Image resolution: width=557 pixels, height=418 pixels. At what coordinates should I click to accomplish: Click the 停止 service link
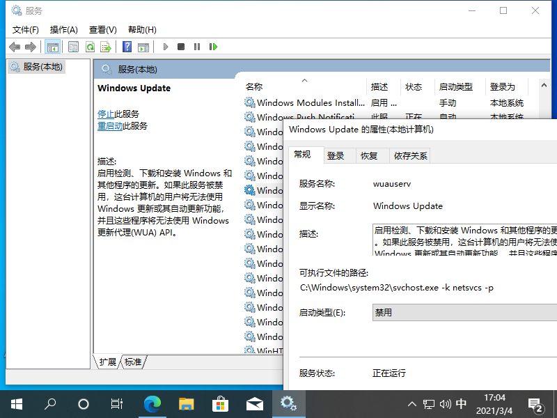point(106,114)
